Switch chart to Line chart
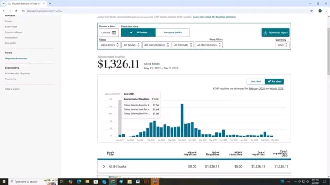Image resolution: width=330 pixels, height=185 pixels. coord(256,81)
